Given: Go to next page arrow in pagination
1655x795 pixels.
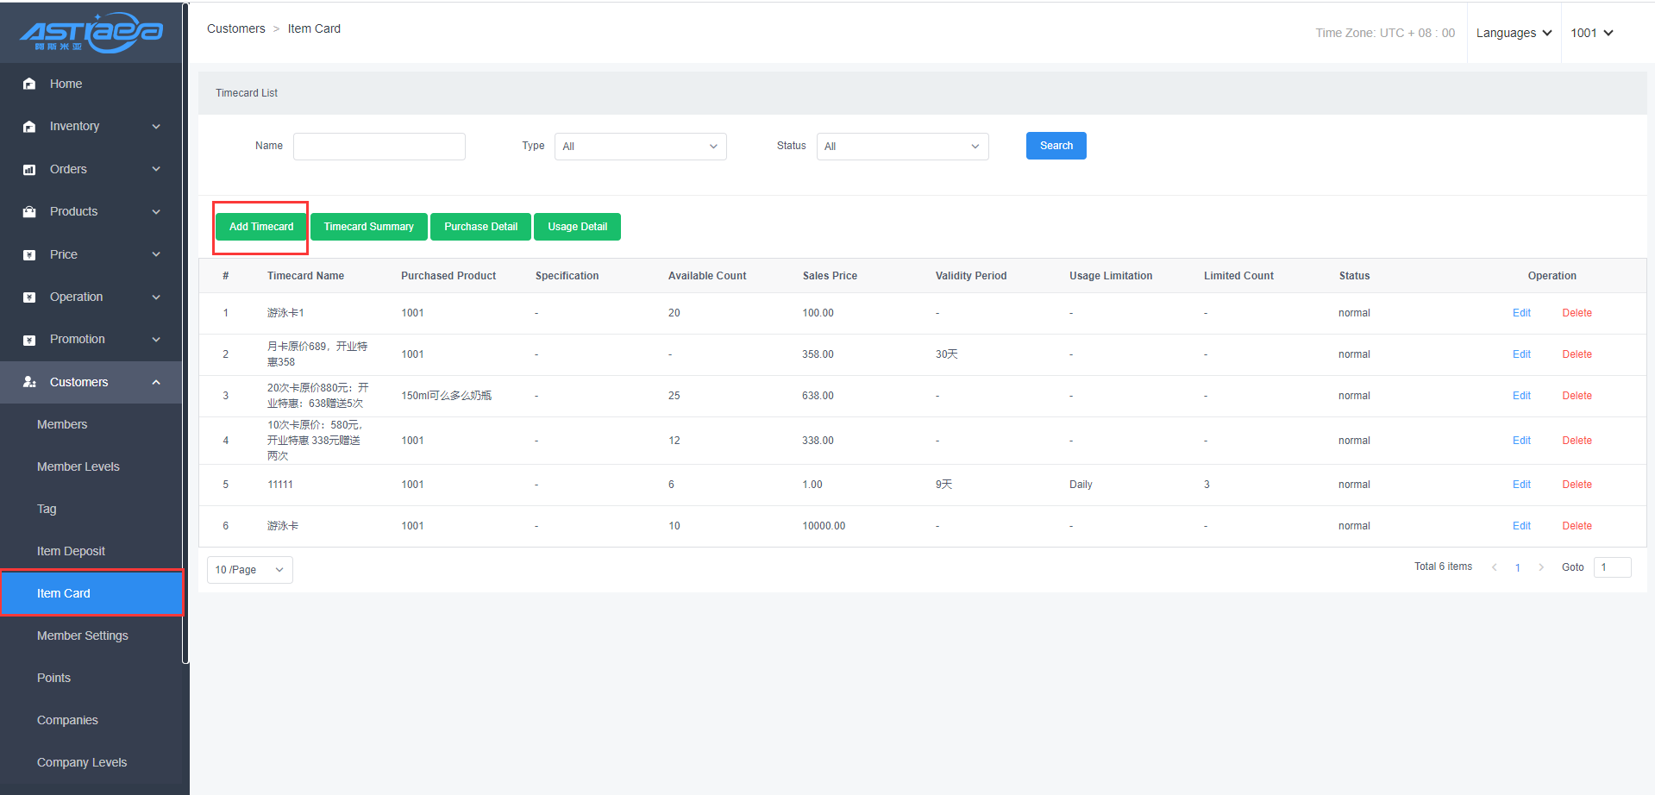Looking at the screenshot, I should point(1541,567).
